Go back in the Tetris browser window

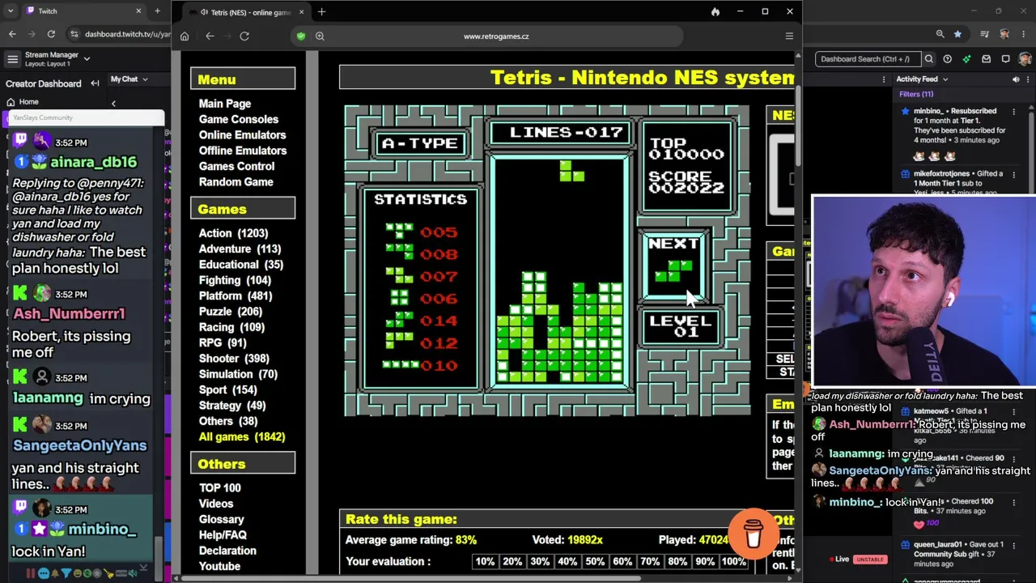pyautogui.click(x=210, y=36)
